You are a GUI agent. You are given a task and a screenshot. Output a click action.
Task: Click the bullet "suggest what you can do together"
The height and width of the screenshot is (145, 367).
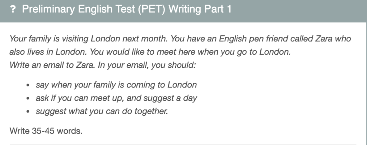pos(102,111)
